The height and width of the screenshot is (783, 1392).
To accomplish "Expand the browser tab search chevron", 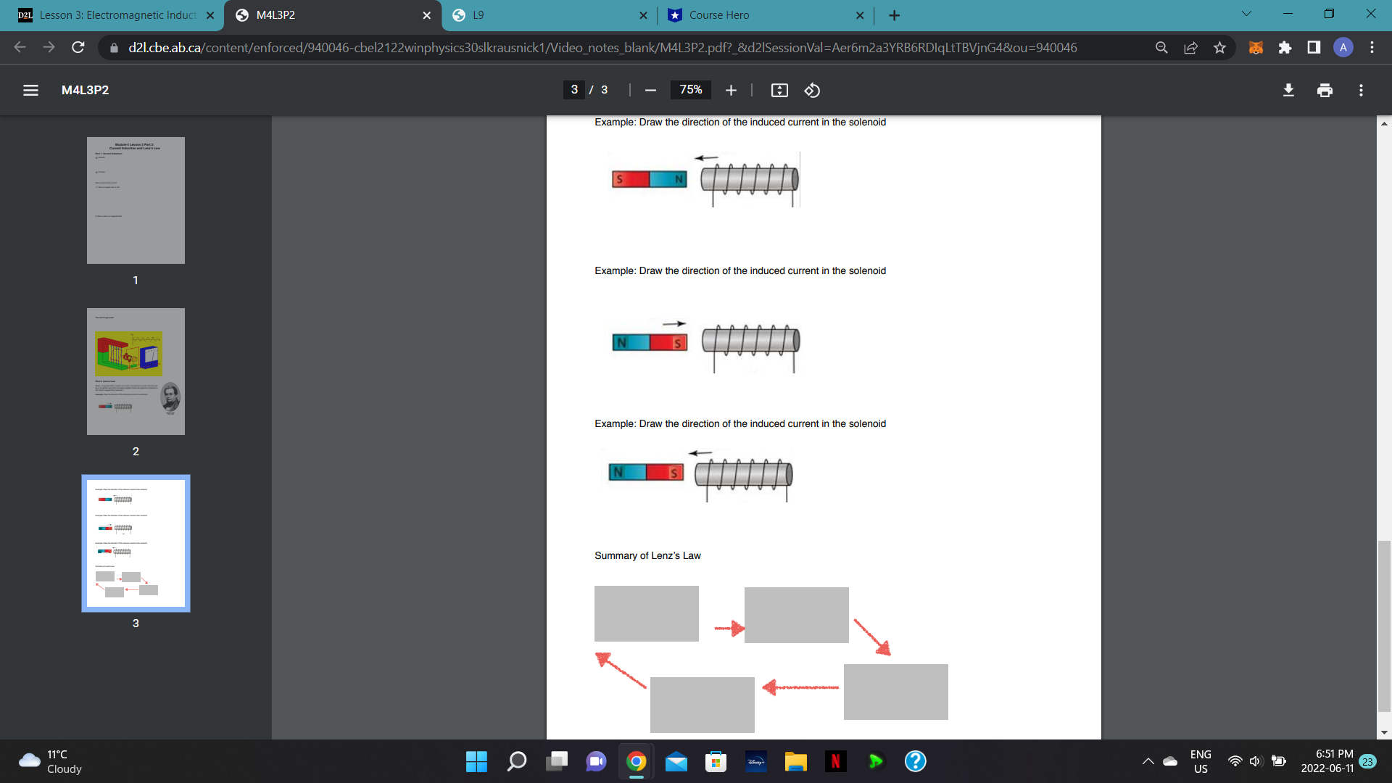I will [1246, 13].
